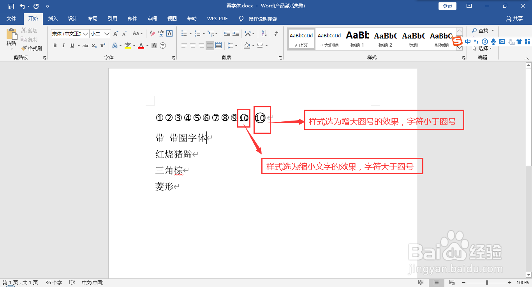Expand the numbering list dropdown arrow

pyautogui.click(x=204, y=34)
